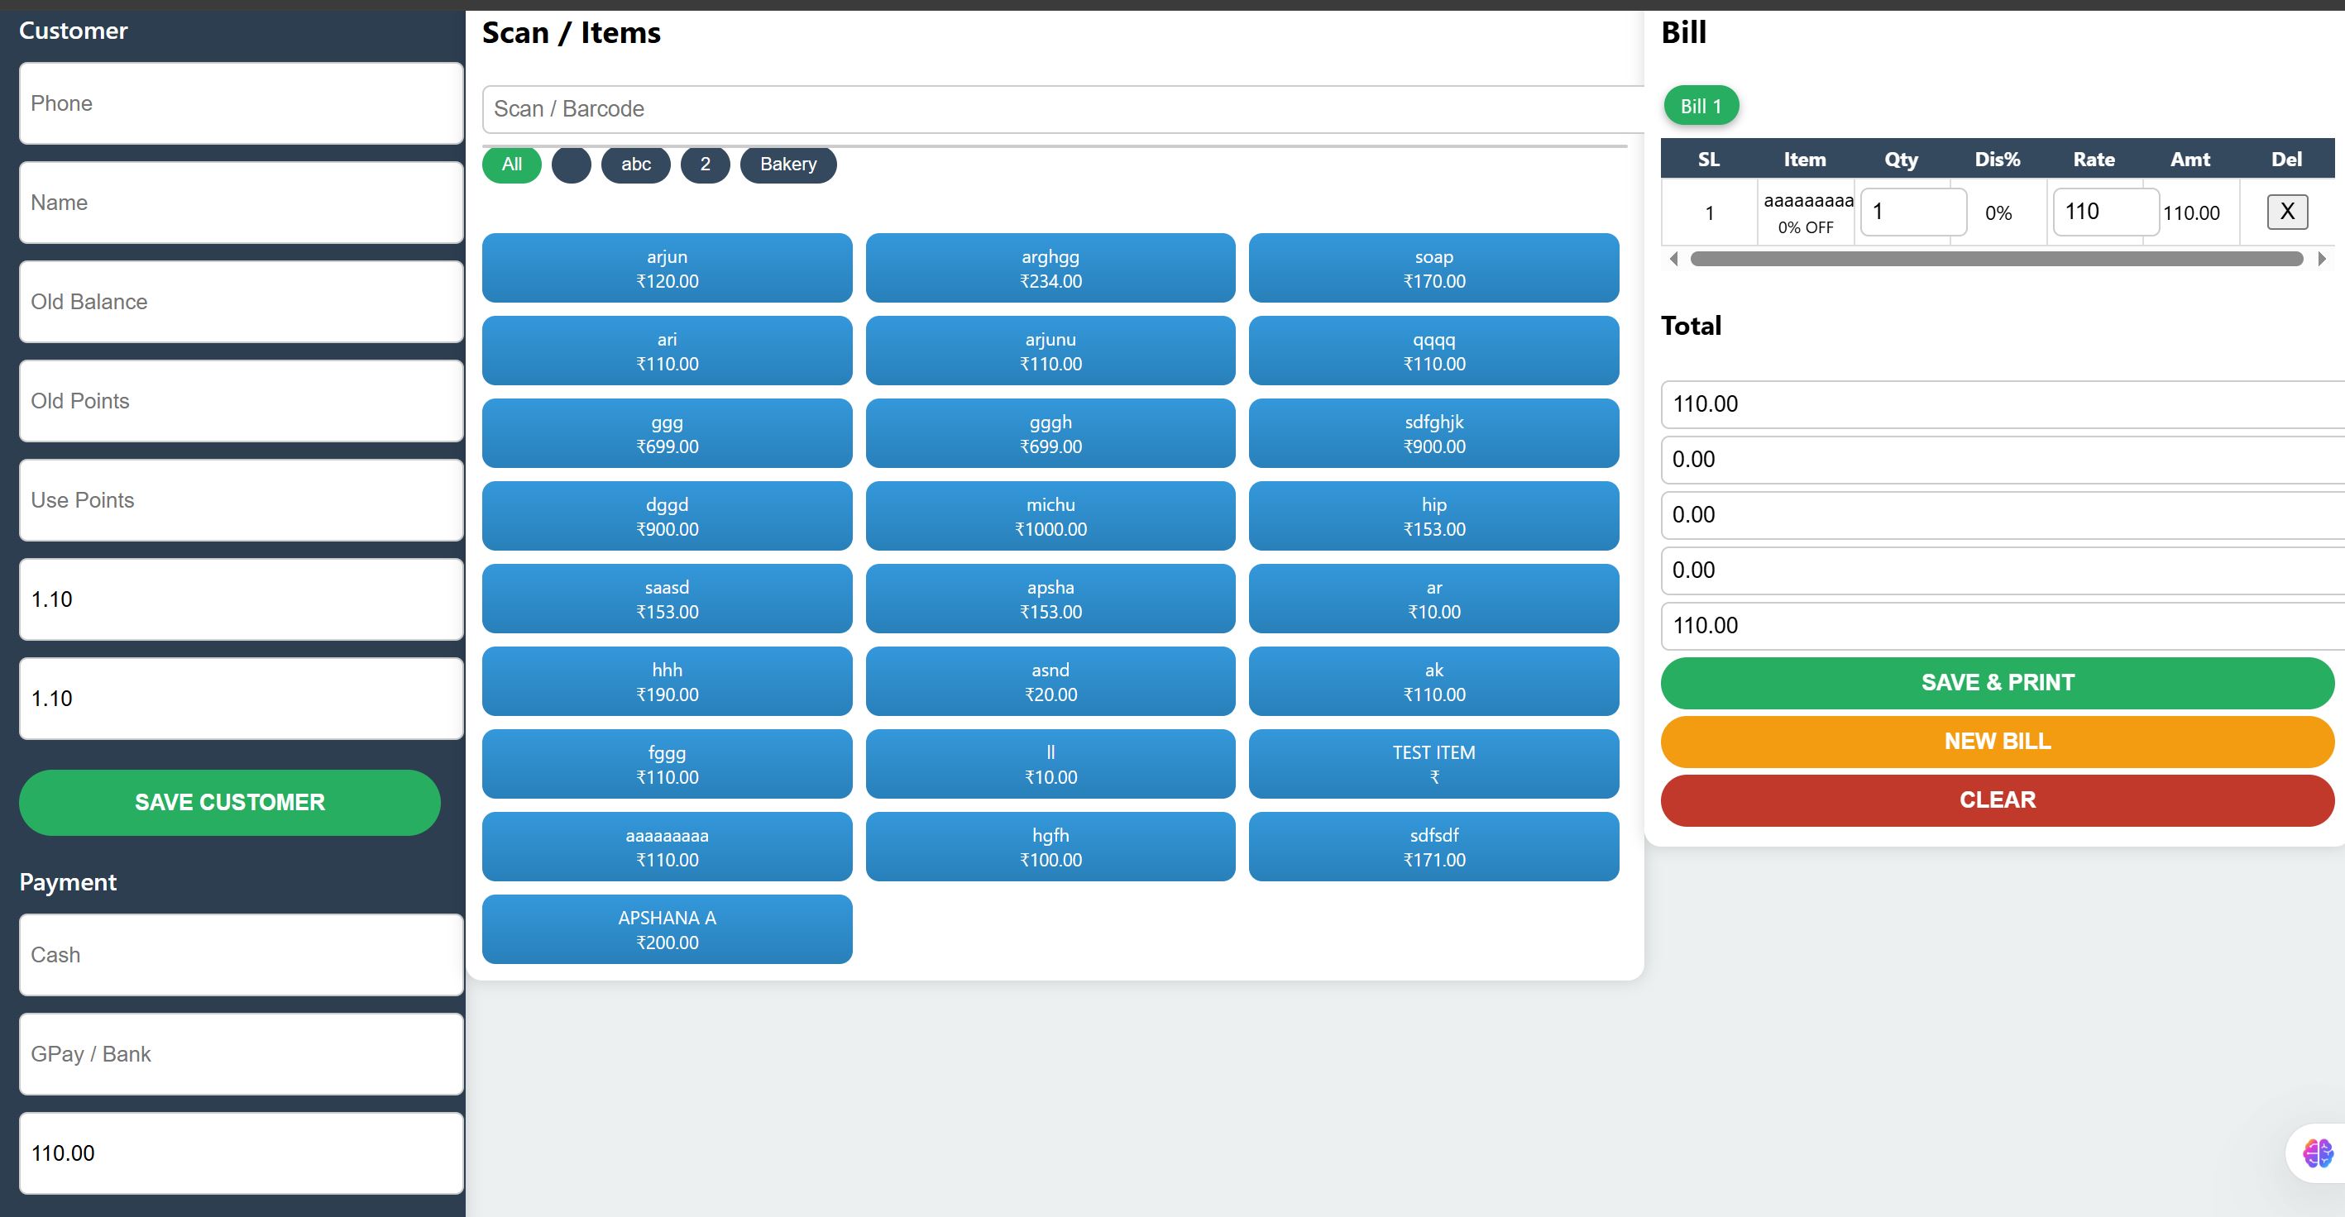Image resolution: width=2345 pixels, height=1217 pixels.
Task: Click left arrow of bill table scrollbar
Action: (x=1673, y=260)
